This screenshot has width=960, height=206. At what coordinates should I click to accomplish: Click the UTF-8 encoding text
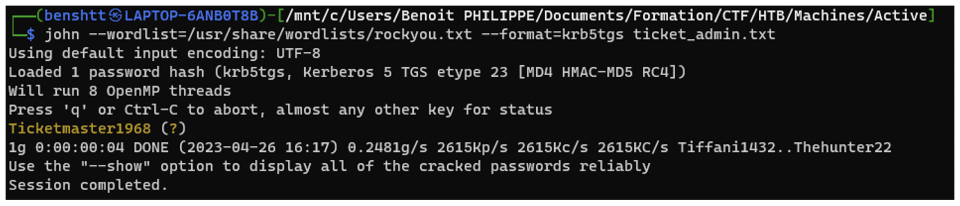[298, 54]
